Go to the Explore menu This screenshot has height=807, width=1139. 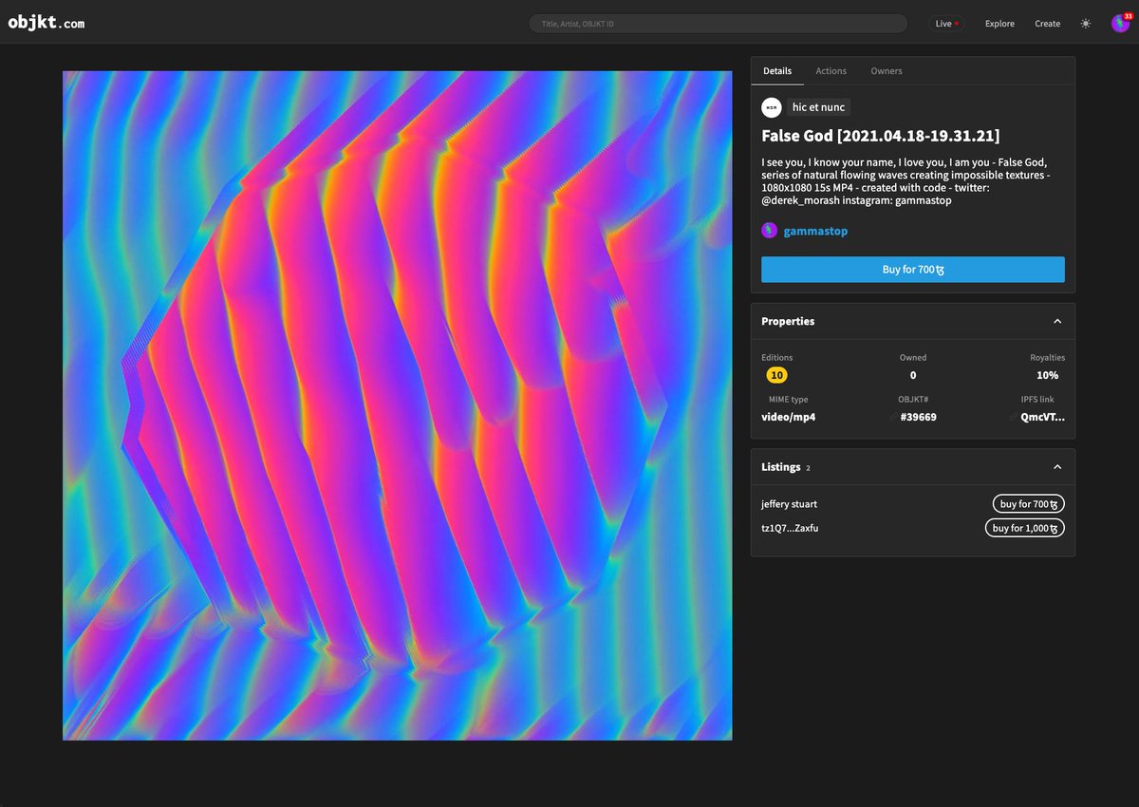(999, 24)
